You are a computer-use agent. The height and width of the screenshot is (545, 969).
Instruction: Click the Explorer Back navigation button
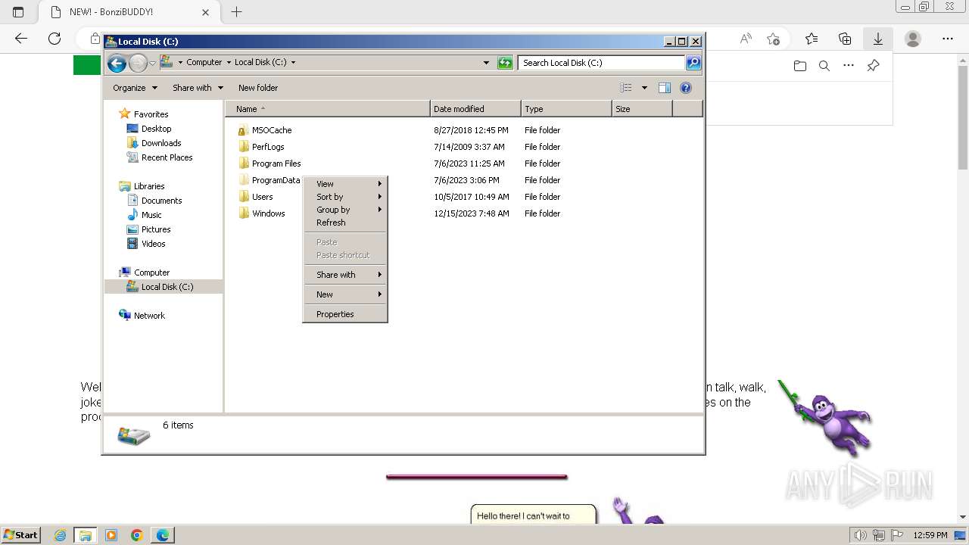(117, 63)
